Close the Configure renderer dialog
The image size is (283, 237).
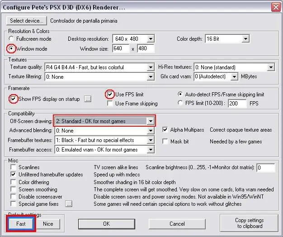[x=276, y=7]
